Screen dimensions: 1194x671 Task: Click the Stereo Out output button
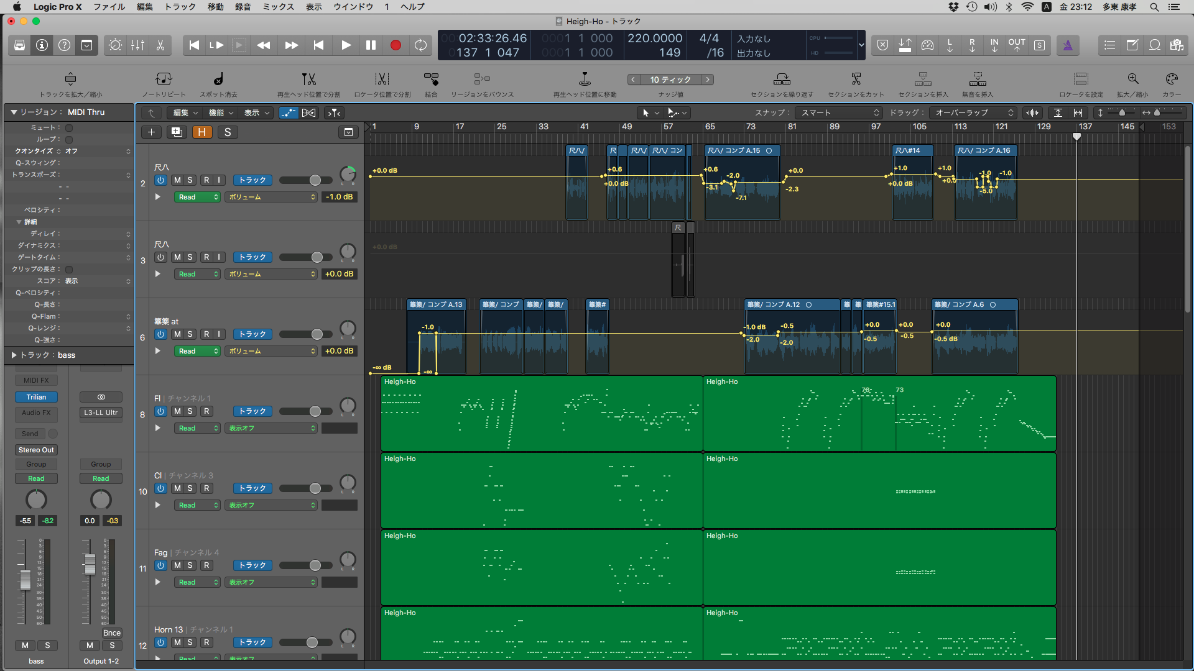pyautogui.click(x=36, y=450)
